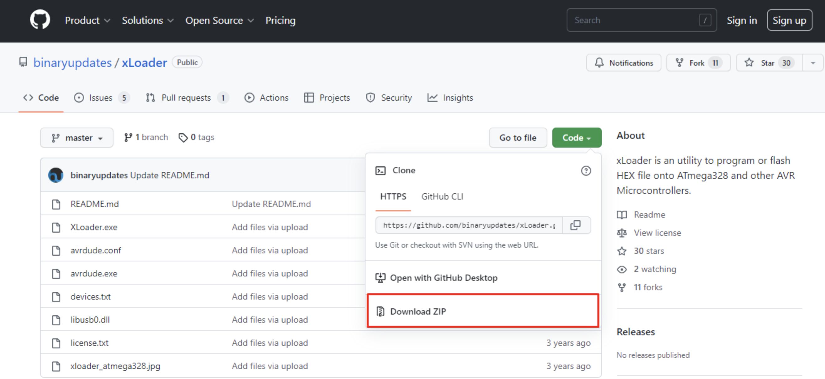Open the Projects tab
Image resolution: width=825 pixels, height=379 pixels.
coord(327,98)
